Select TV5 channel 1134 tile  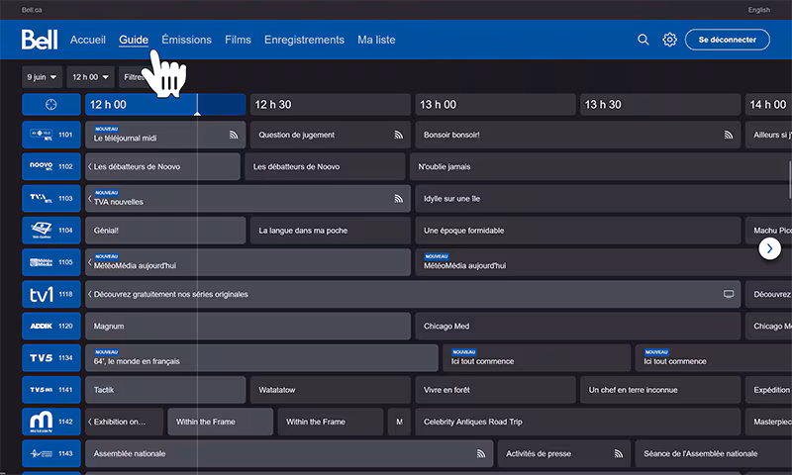click(x=51, y=358)
